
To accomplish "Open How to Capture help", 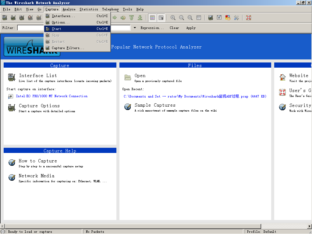I will (x=38, y=161).
